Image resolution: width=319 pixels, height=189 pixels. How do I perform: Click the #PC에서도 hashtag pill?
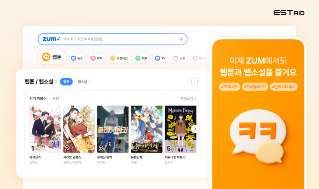[x=229, y=87]
